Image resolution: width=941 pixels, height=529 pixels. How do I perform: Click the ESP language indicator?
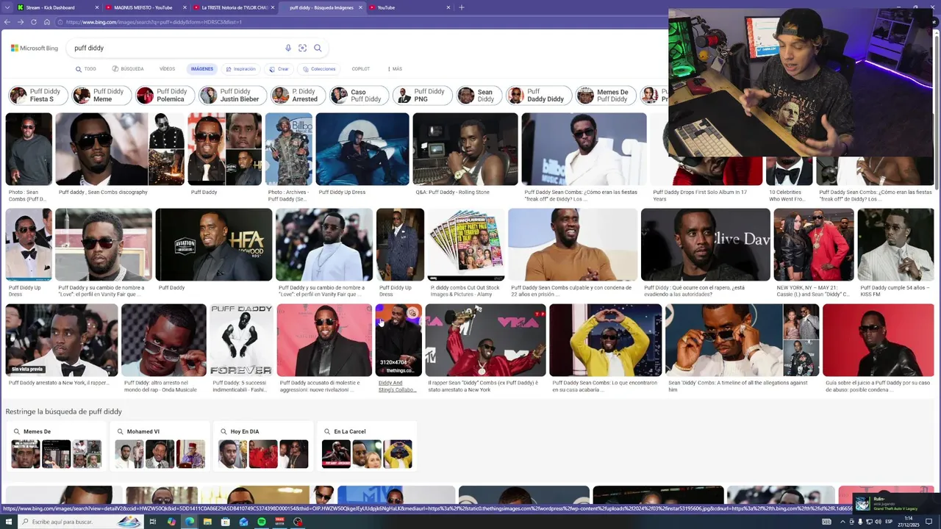(888, 522)
